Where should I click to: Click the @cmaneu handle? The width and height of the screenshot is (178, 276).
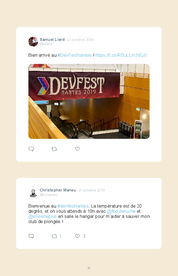(48, 195)
